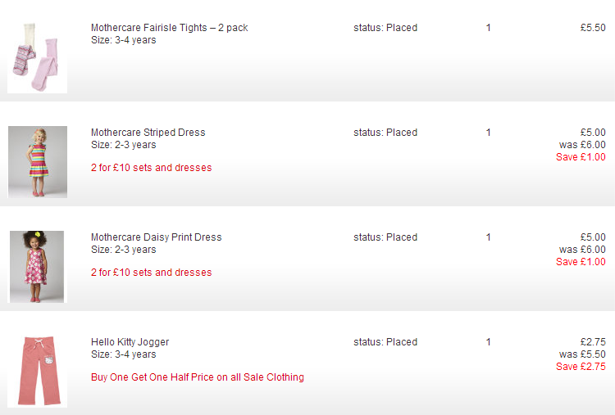Open the Striped Dress product image
Screen dimensions: 615x415
(37, 161)
